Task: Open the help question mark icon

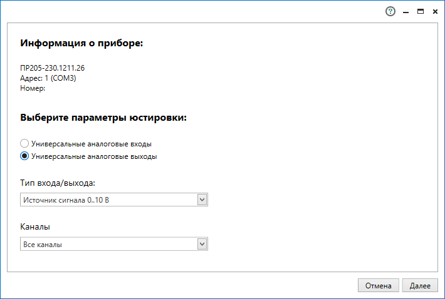Action: 391,11
